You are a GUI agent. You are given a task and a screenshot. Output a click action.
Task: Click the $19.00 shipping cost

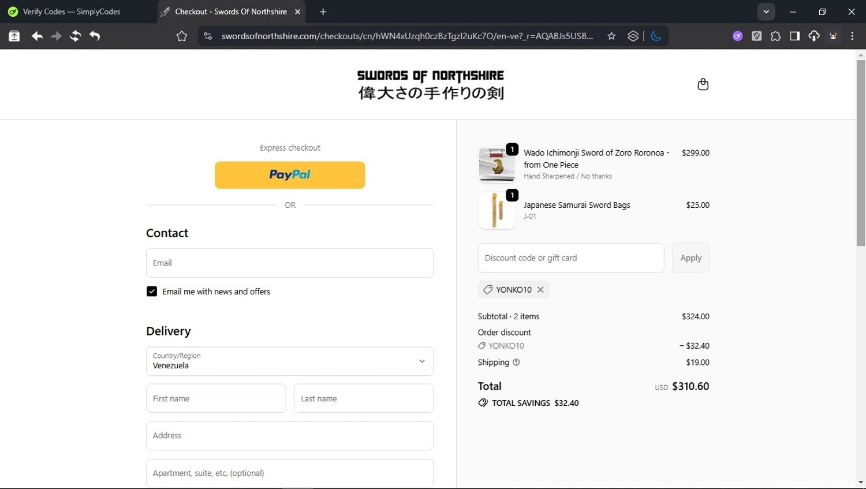pos(698,363)
